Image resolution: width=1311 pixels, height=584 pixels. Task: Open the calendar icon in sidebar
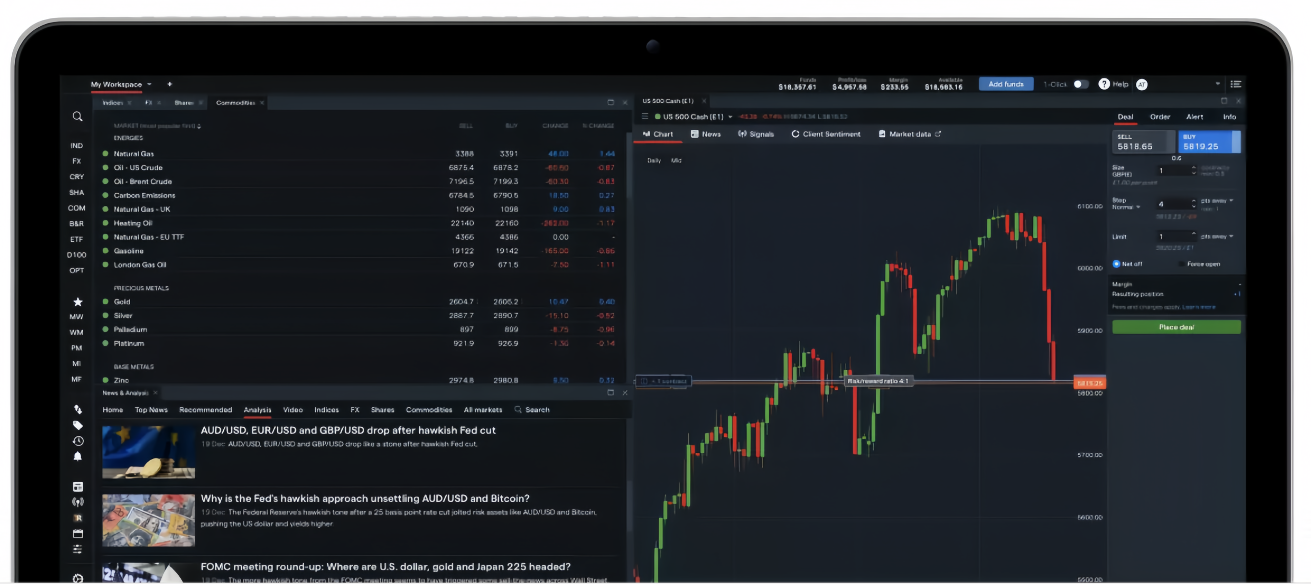click(78, 534)
